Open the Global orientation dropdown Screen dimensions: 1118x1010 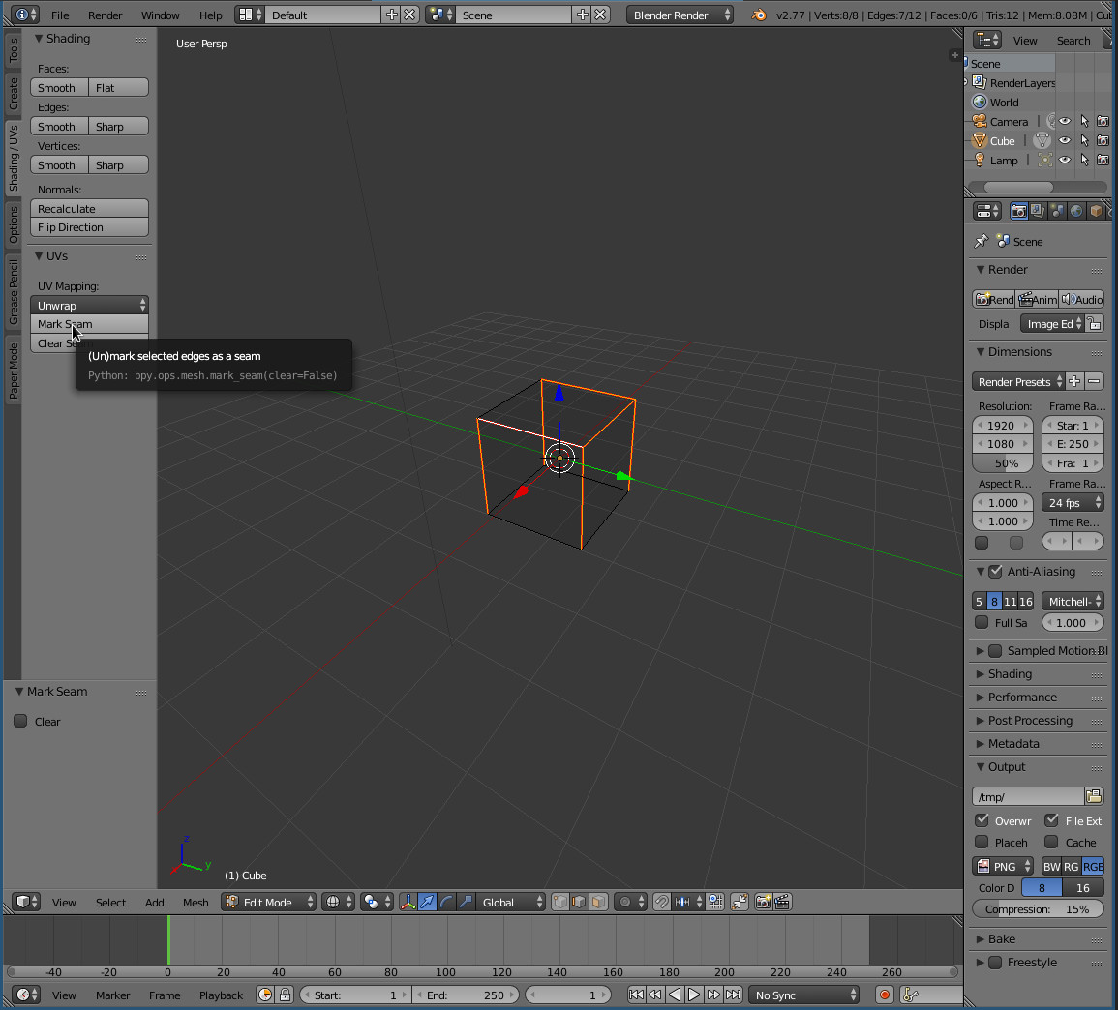pyautogui.click(x=510, y=902)
